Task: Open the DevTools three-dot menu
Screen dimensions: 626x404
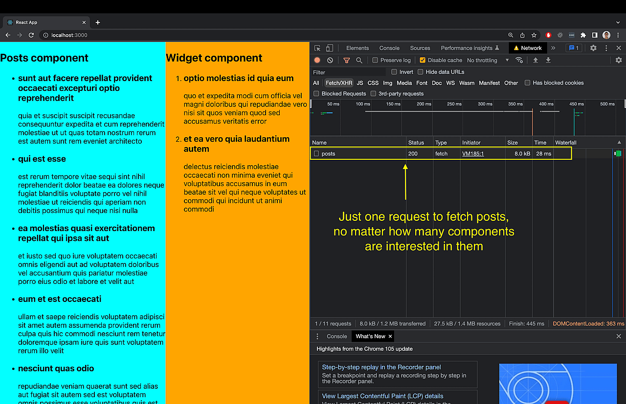Action: click(606, 48)
